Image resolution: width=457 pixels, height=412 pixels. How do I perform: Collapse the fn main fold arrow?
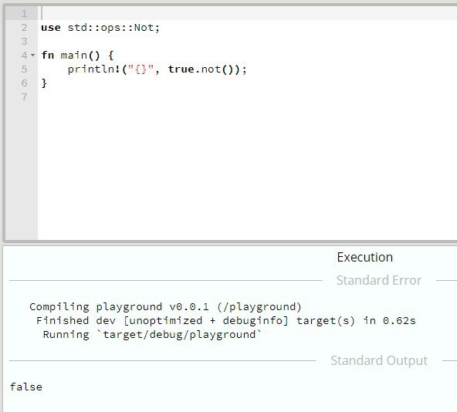point(32,55)
